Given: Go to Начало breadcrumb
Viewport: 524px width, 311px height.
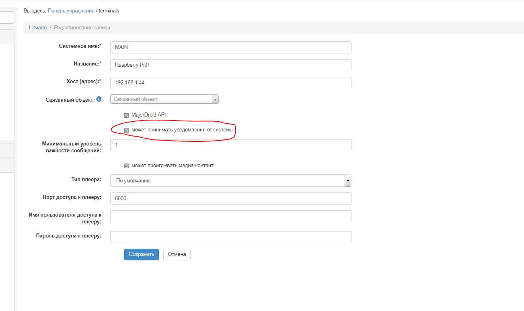Looking at the screenshot, I should pos(38,28).
